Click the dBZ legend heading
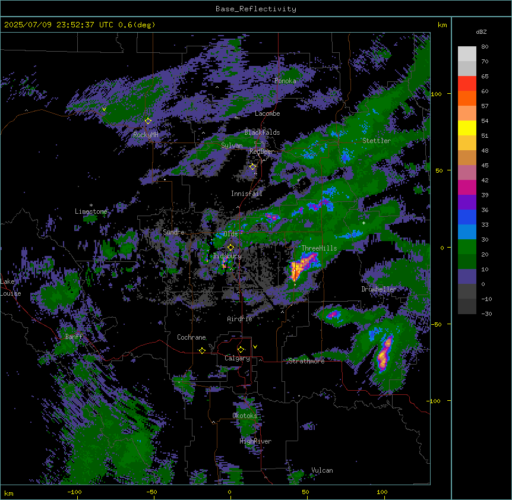512x500 pixels. 481,32
